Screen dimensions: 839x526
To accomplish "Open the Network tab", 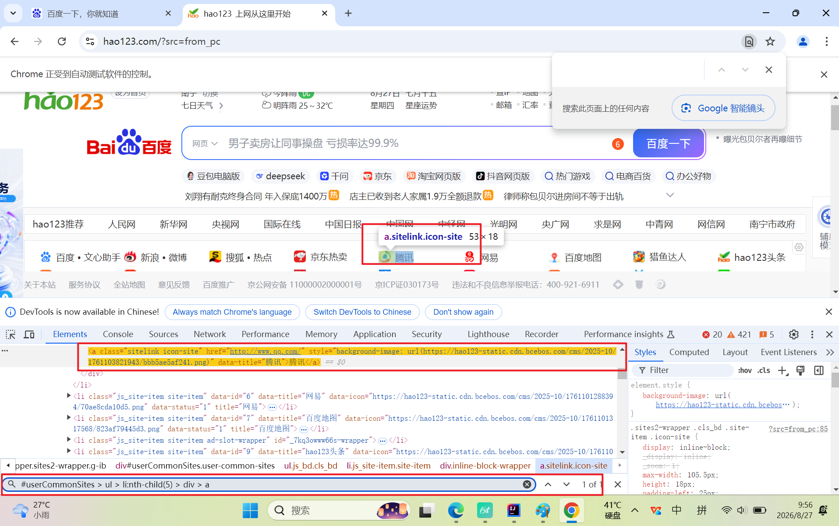I will [210, 334].
